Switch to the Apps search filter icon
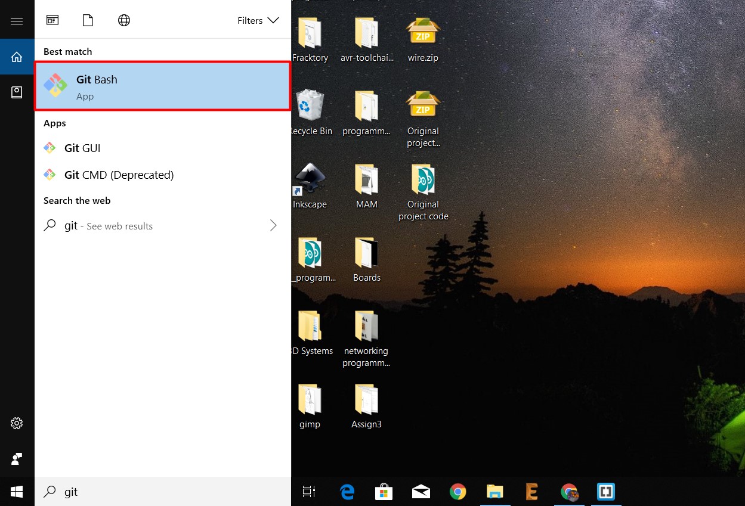The width and height of the screenshot is (745, 506). tap(52, 20)
